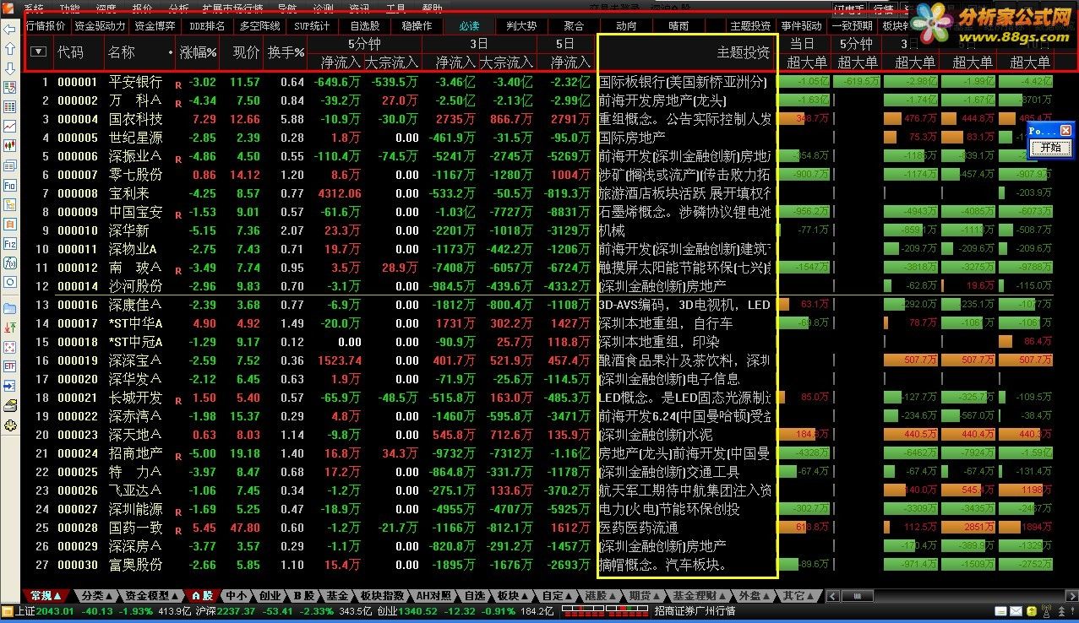Screen dimensions: 1079x623
Task: Click the ETF icon in left sidebar
Action: tap(9, 366)
